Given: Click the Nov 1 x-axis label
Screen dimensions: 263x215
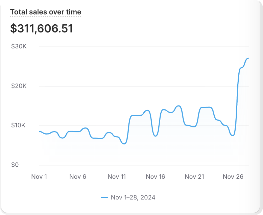Looking at the screenshot, I should click(39, 177).
